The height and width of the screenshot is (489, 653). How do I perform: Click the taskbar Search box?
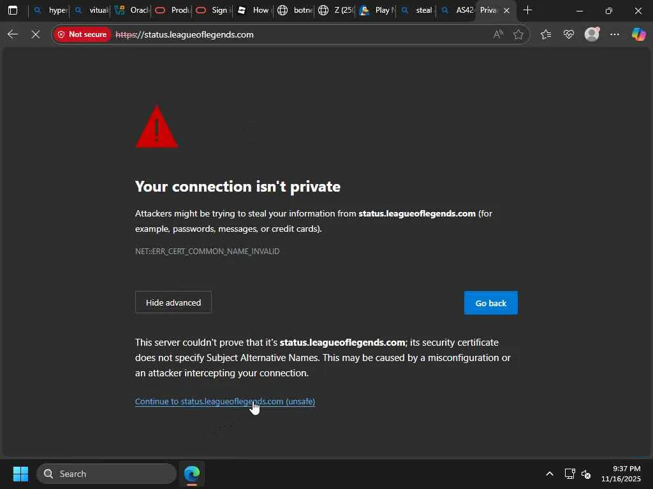tap(106, 474)
